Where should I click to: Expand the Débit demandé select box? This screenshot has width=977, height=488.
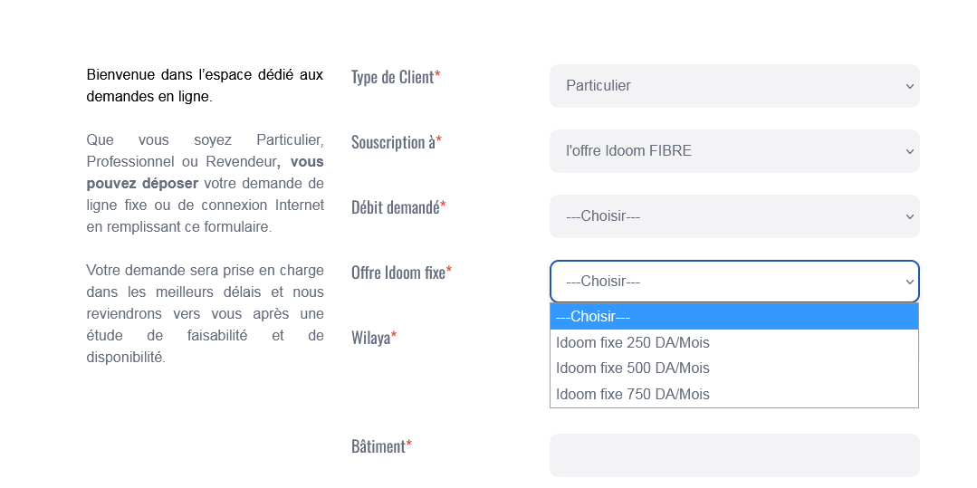tap(733, 216)
